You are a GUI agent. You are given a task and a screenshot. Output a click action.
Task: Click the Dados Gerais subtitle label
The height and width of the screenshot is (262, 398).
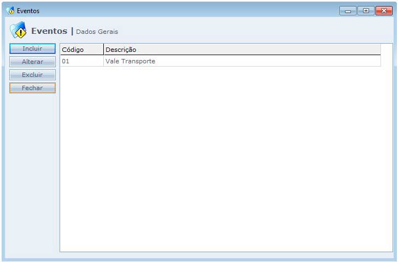[x=97, y=32]
